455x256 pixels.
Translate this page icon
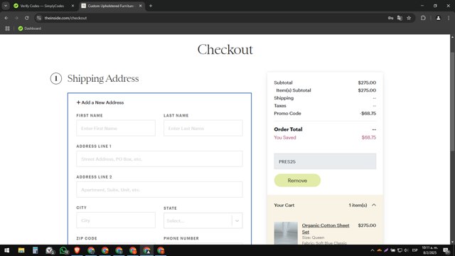tap(400, 18)
